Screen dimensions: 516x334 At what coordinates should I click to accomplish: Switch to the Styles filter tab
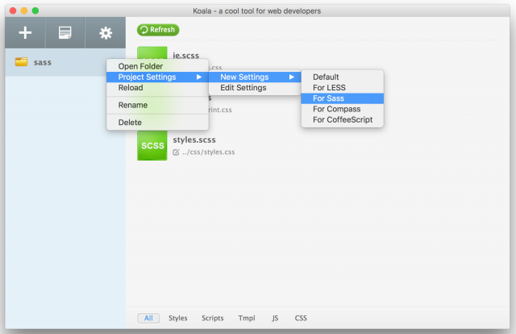177,319
